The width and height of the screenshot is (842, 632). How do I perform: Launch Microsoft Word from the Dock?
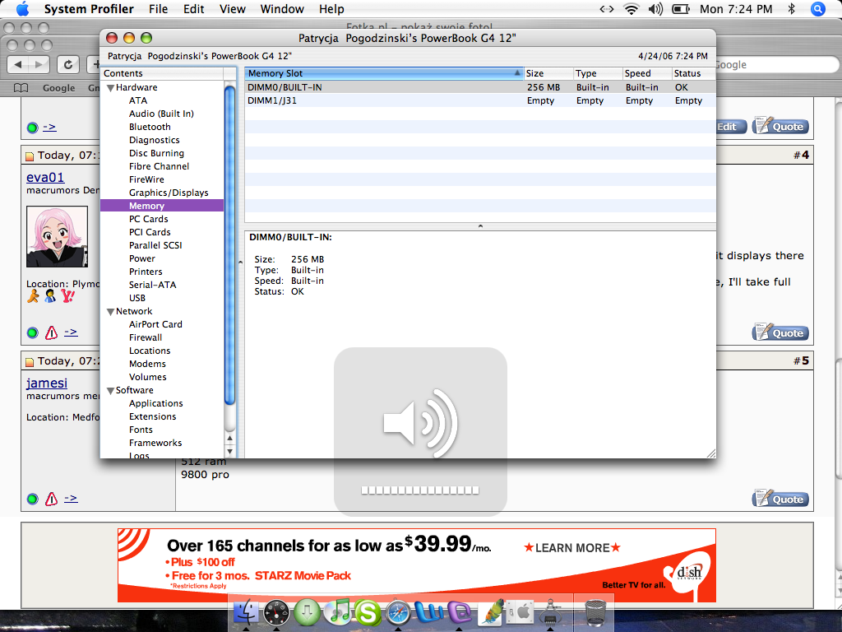pyautogui.click(x=428, y=612)
